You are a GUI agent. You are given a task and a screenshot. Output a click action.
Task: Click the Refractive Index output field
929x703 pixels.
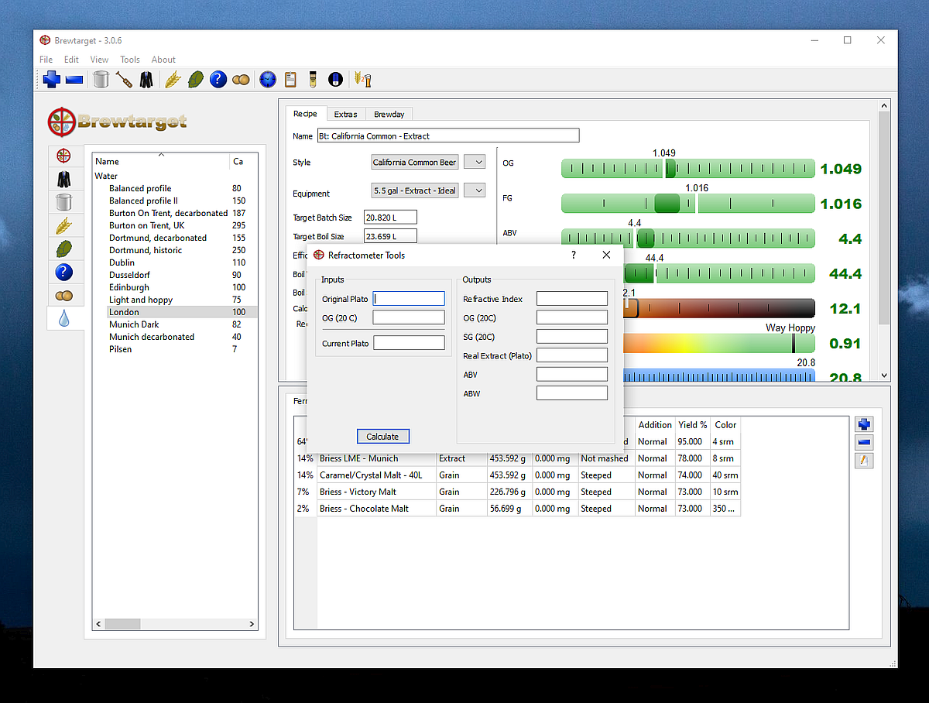point(572,299)
